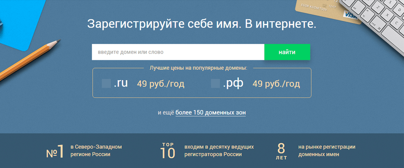Image resolution: width=404 pixels, height=168 pixels.
Task: Open the более 150 доменных зон link
Action: pos(211,113)
